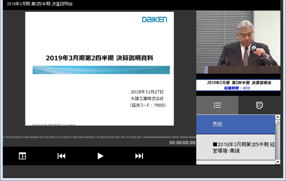Click the 大建工業株式会社 text on slide
Viewport: 286px width, 181px height.
tap(147, 98)
